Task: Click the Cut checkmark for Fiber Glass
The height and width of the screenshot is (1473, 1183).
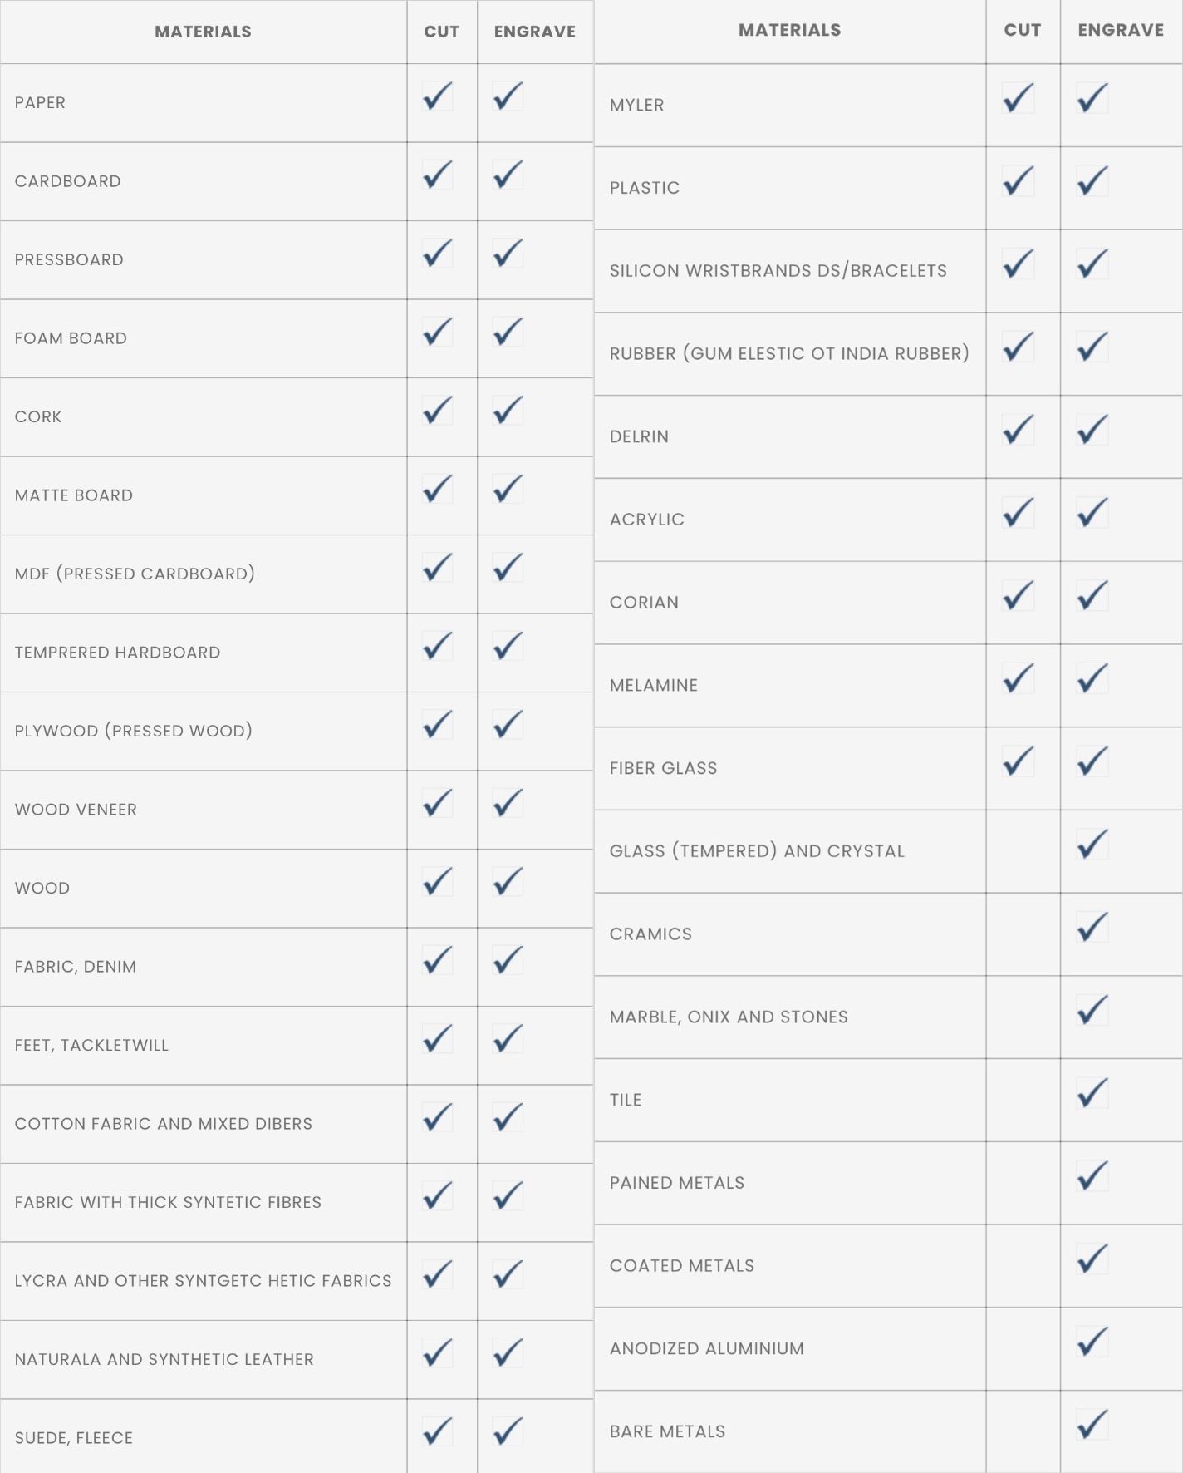Action: pyautogui.click(x=1018, y=761)
